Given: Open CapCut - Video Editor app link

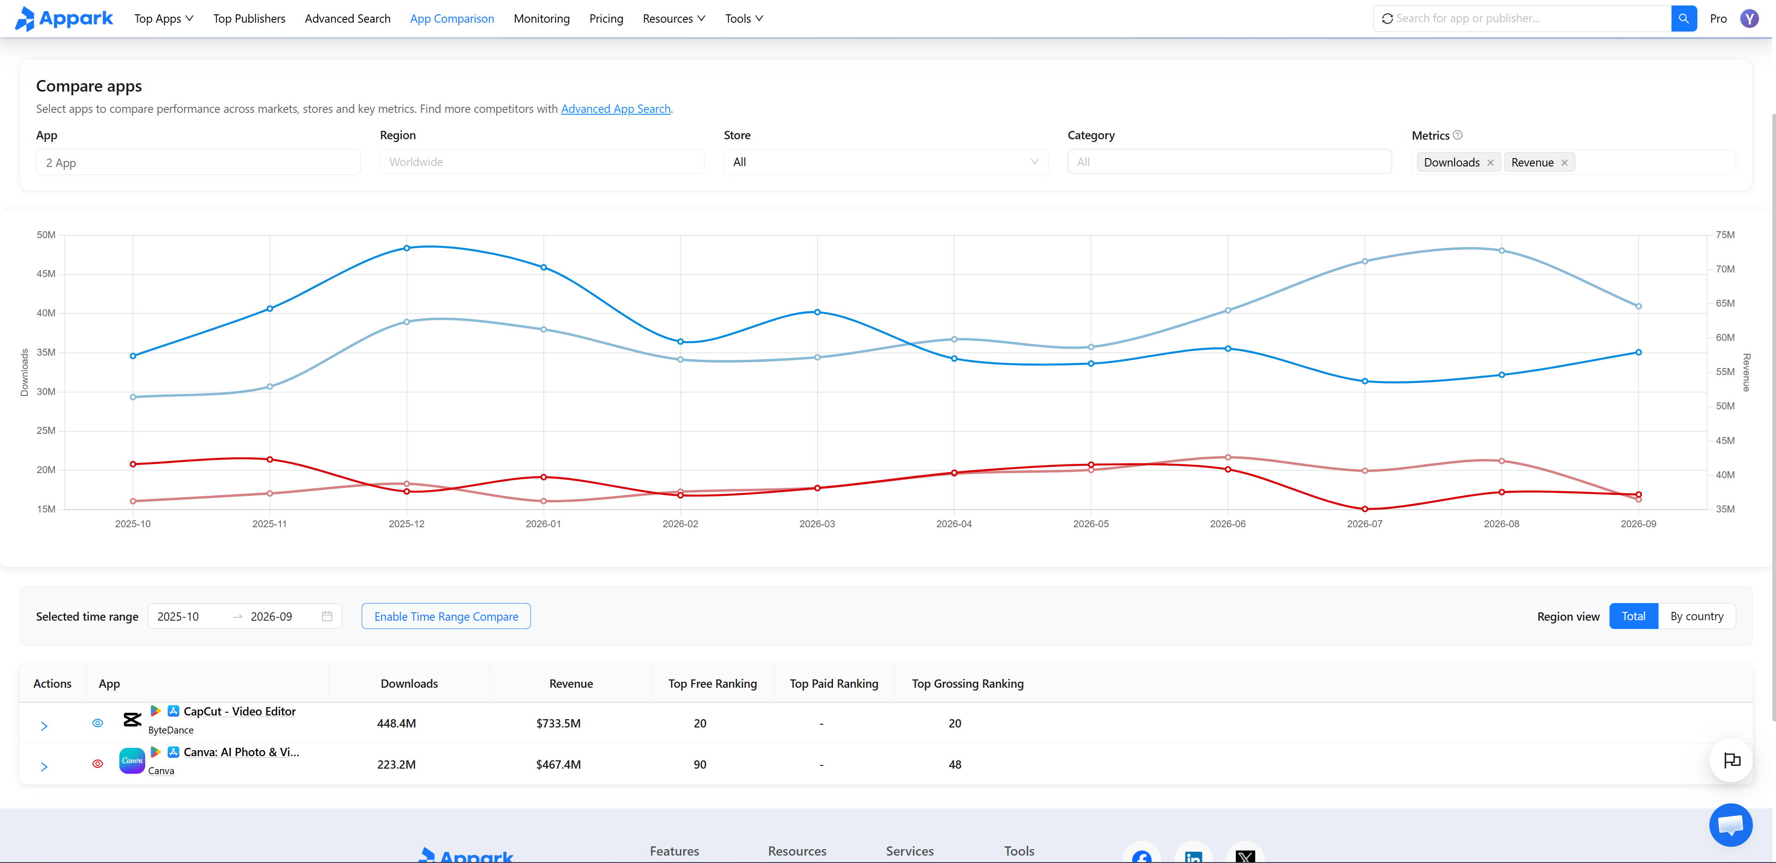Looking at the screenshot, I should (x=239, y=711).
